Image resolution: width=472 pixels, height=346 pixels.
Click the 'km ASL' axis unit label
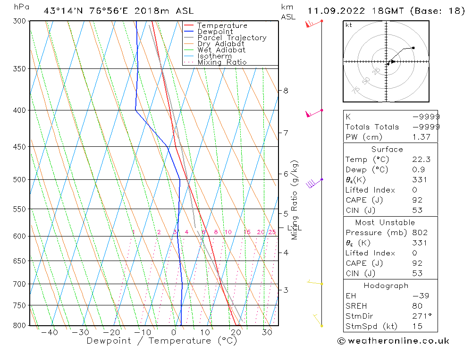pos(288,12)
